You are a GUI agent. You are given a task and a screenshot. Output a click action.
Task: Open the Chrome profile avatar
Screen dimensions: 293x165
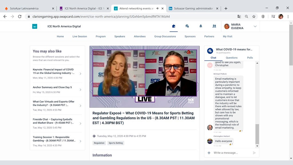(x=281, y=16)
